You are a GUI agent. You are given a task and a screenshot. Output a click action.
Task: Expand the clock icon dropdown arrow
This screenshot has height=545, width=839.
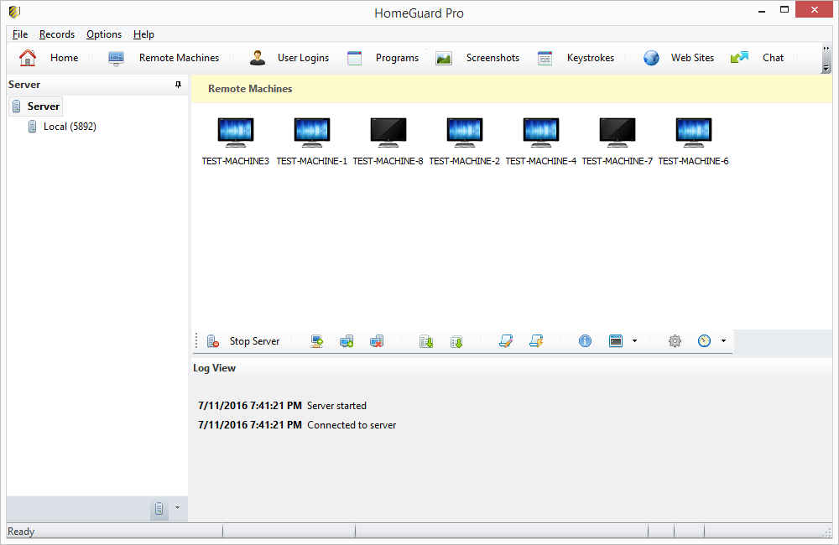pos(723,341)
